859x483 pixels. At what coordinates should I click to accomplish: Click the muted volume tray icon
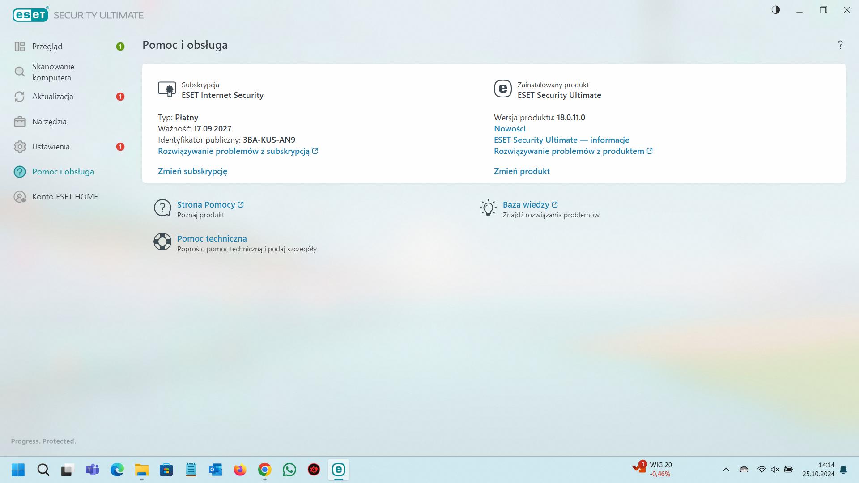click(775, 470)
